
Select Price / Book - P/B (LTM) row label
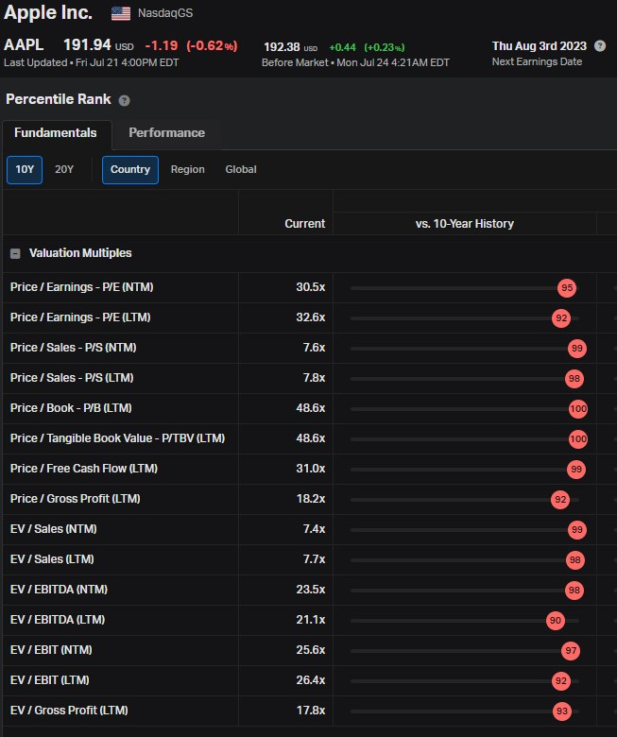pyautogui.click(x=71, y=408)
